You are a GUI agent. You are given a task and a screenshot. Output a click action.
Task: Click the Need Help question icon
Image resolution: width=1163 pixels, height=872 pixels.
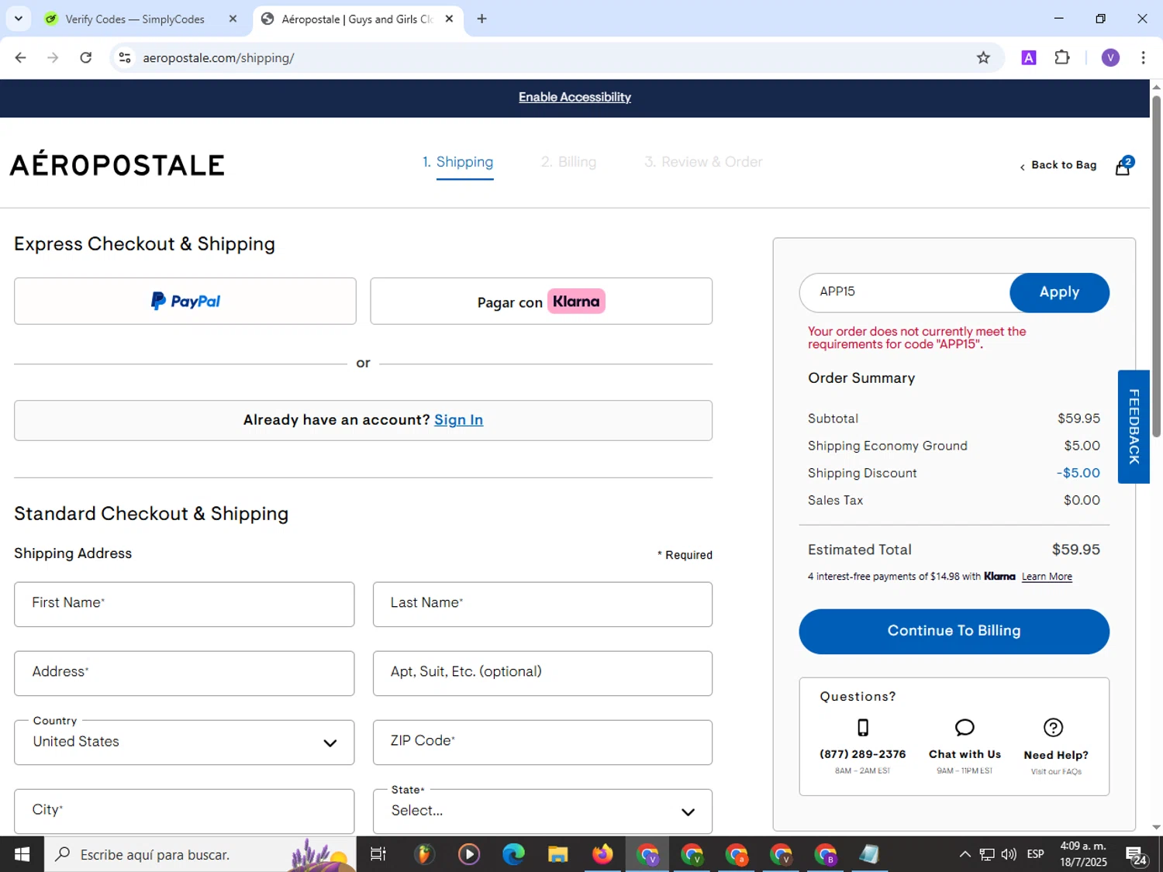point(1053,727)
